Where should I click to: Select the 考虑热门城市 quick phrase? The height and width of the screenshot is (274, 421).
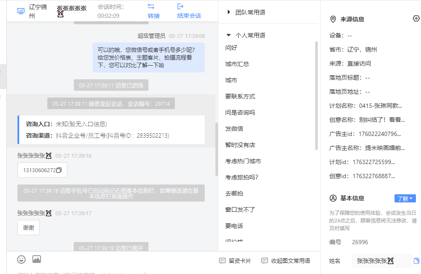pyautogui.click(x=243, y=161)
